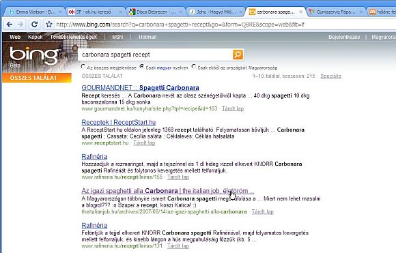Open További lehetőségek menu

pos(74,37)
